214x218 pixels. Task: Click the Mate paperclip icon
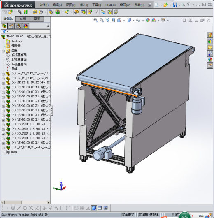pos(20,12)
